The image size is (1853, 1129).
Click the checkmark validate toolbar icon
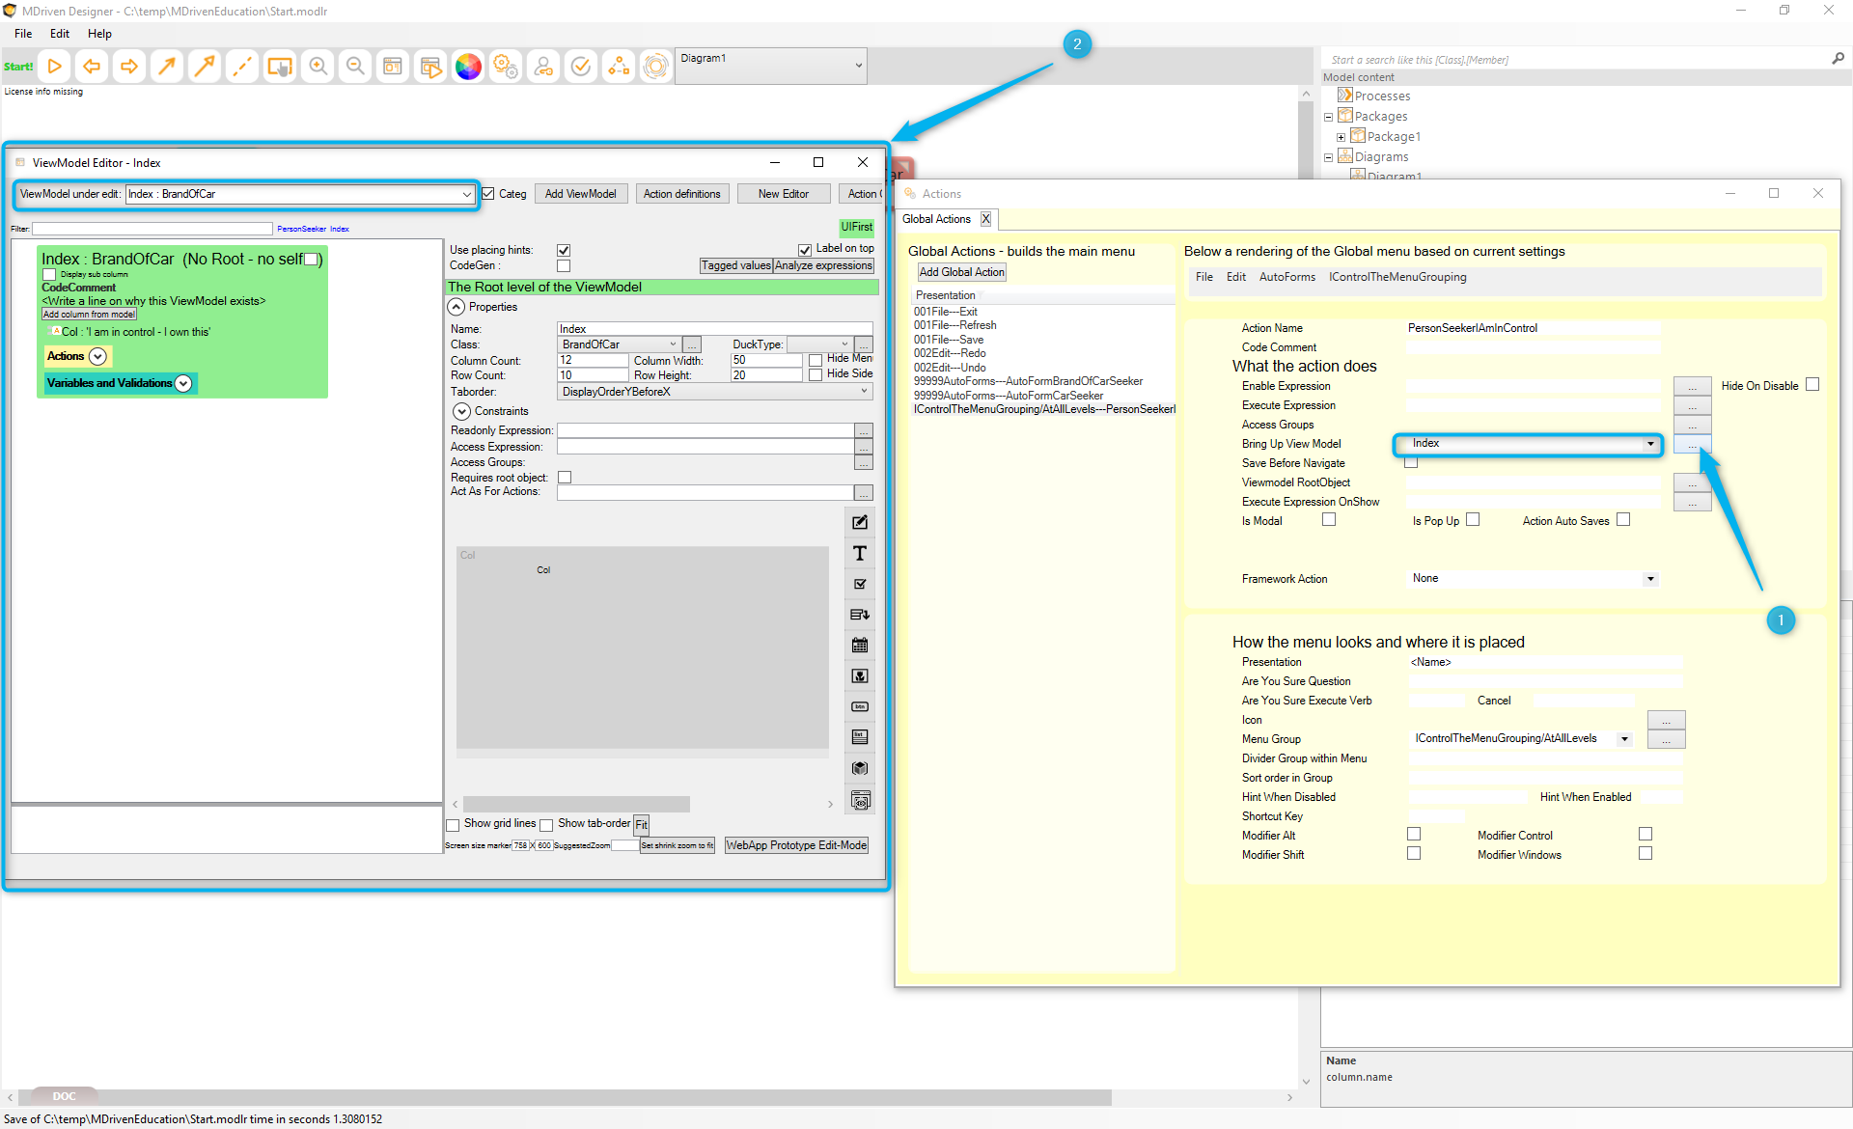581,67
